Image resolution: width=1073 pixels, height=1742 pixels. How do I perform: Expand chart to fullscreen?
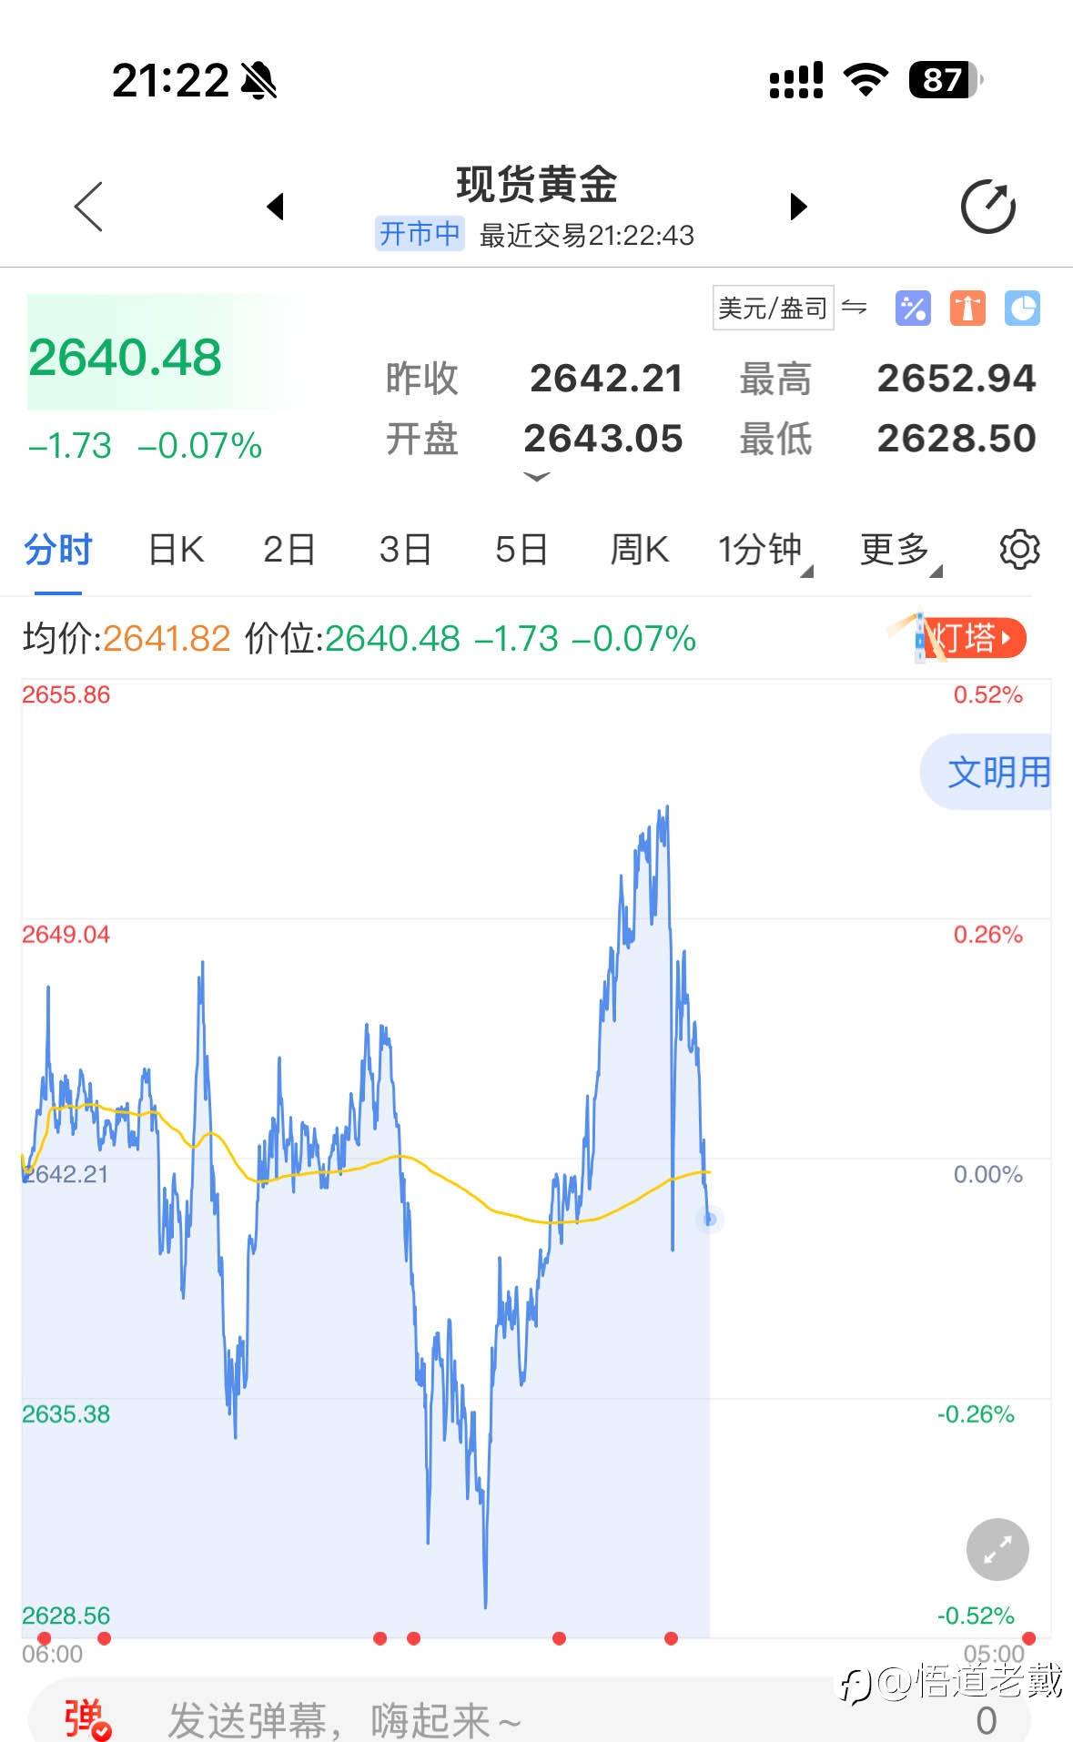[x=997, y=1549]
